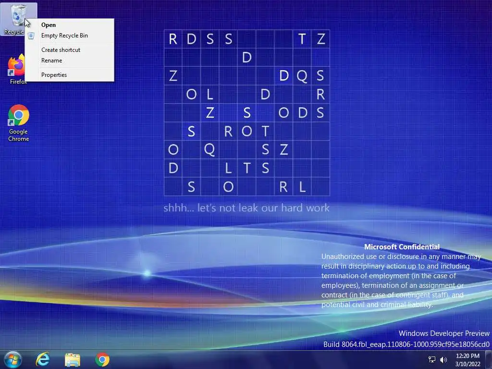Viewport: 492px width, 369px height.
Task: Click the recycle icon beside Empty Recycle Bin
Action: [x=31, y=36]
